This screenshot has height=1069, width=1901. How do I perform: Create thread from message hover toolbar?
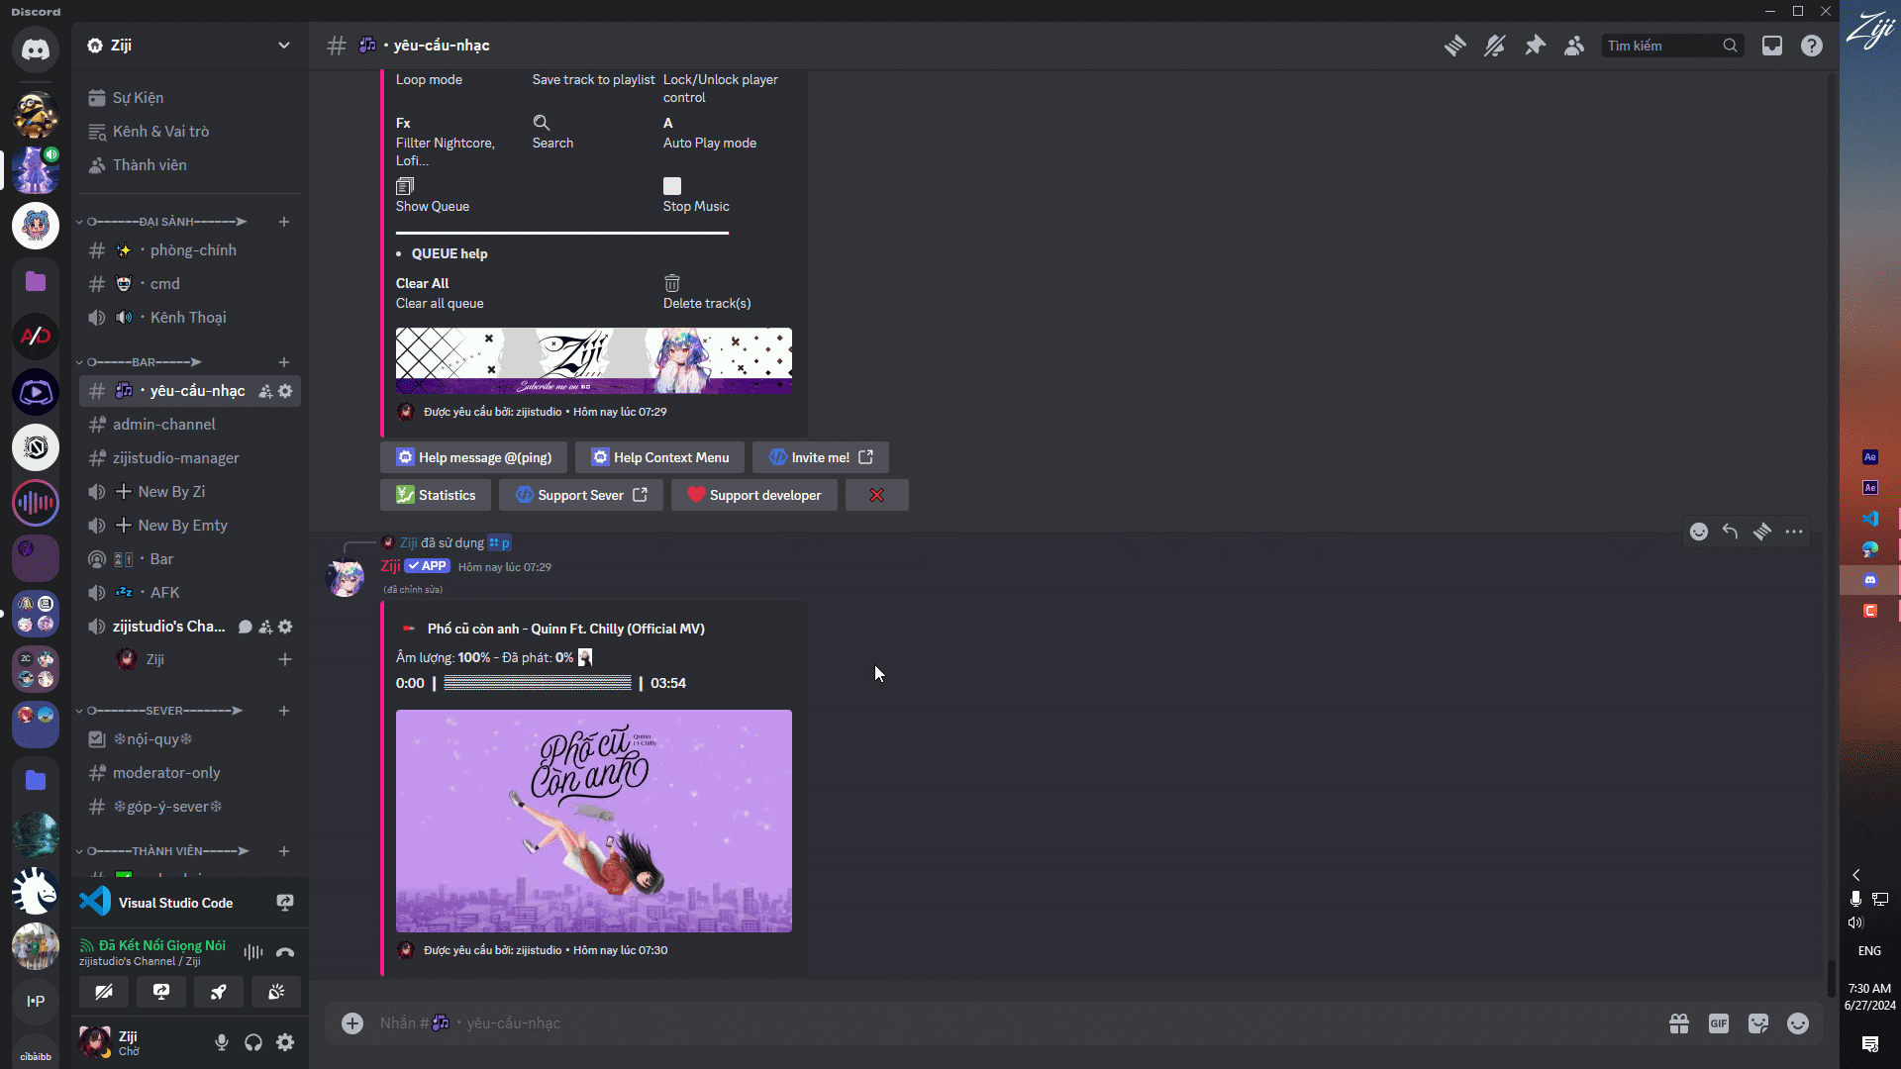(1762, 532)
